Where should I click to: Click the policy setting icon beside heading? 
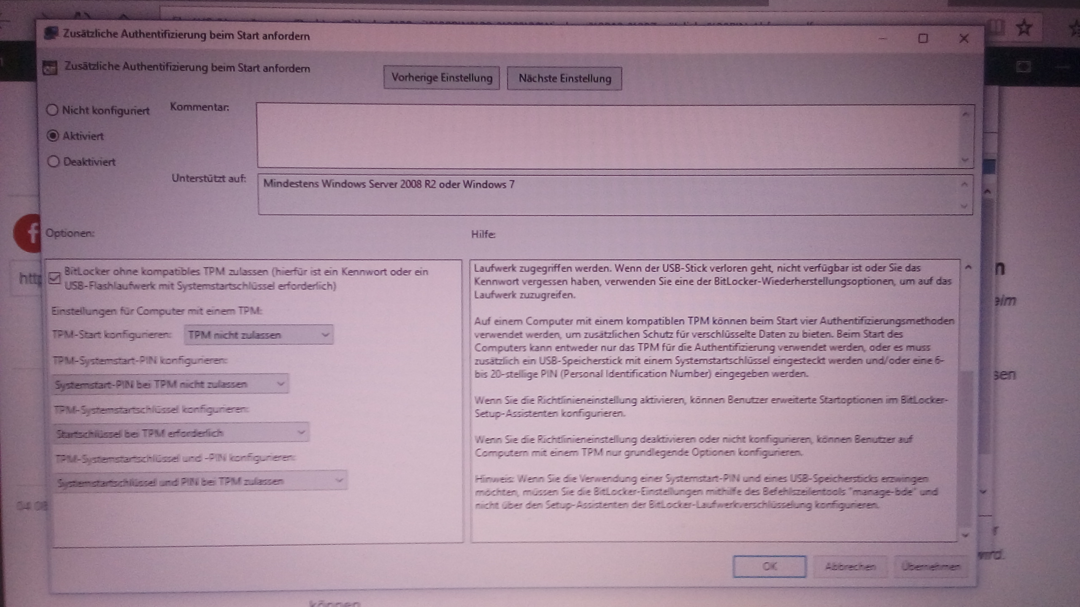click(x=50, y=67)
